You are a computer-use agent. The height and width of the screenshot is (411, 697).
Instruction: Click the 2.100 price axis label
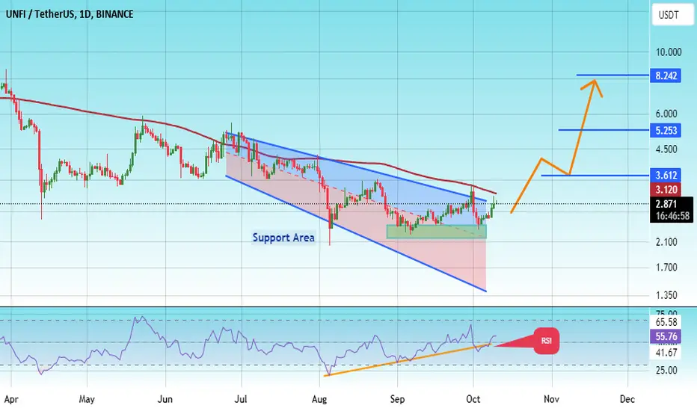click(x=666, y=242)
